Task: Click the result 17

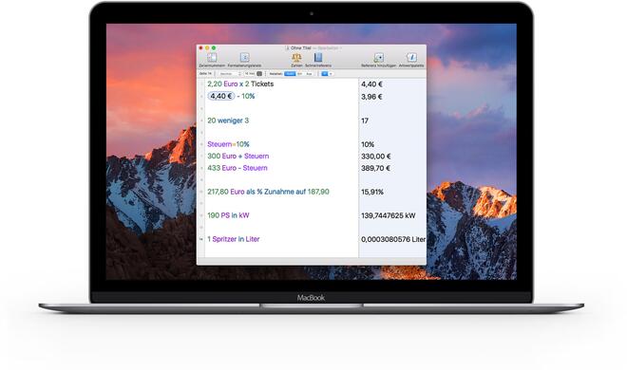Action: [x=365, y=120]
